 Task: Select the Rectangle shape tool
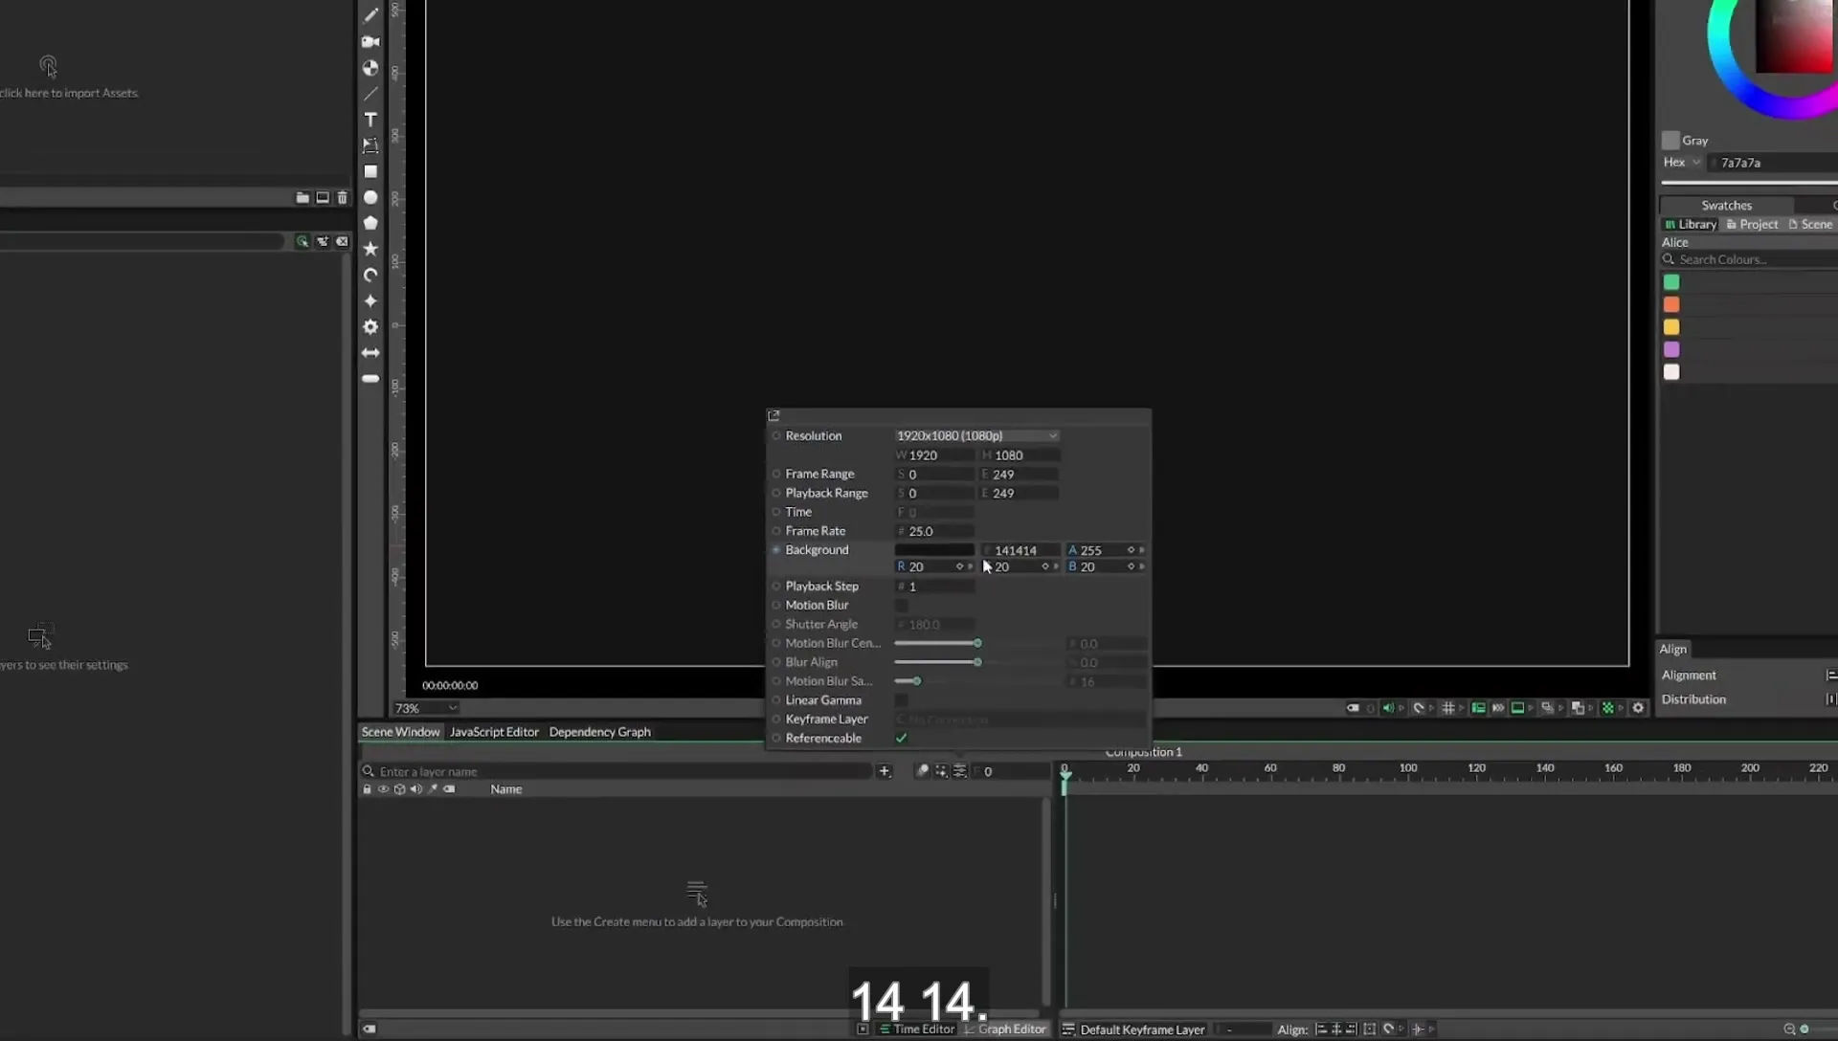(370, 171)
